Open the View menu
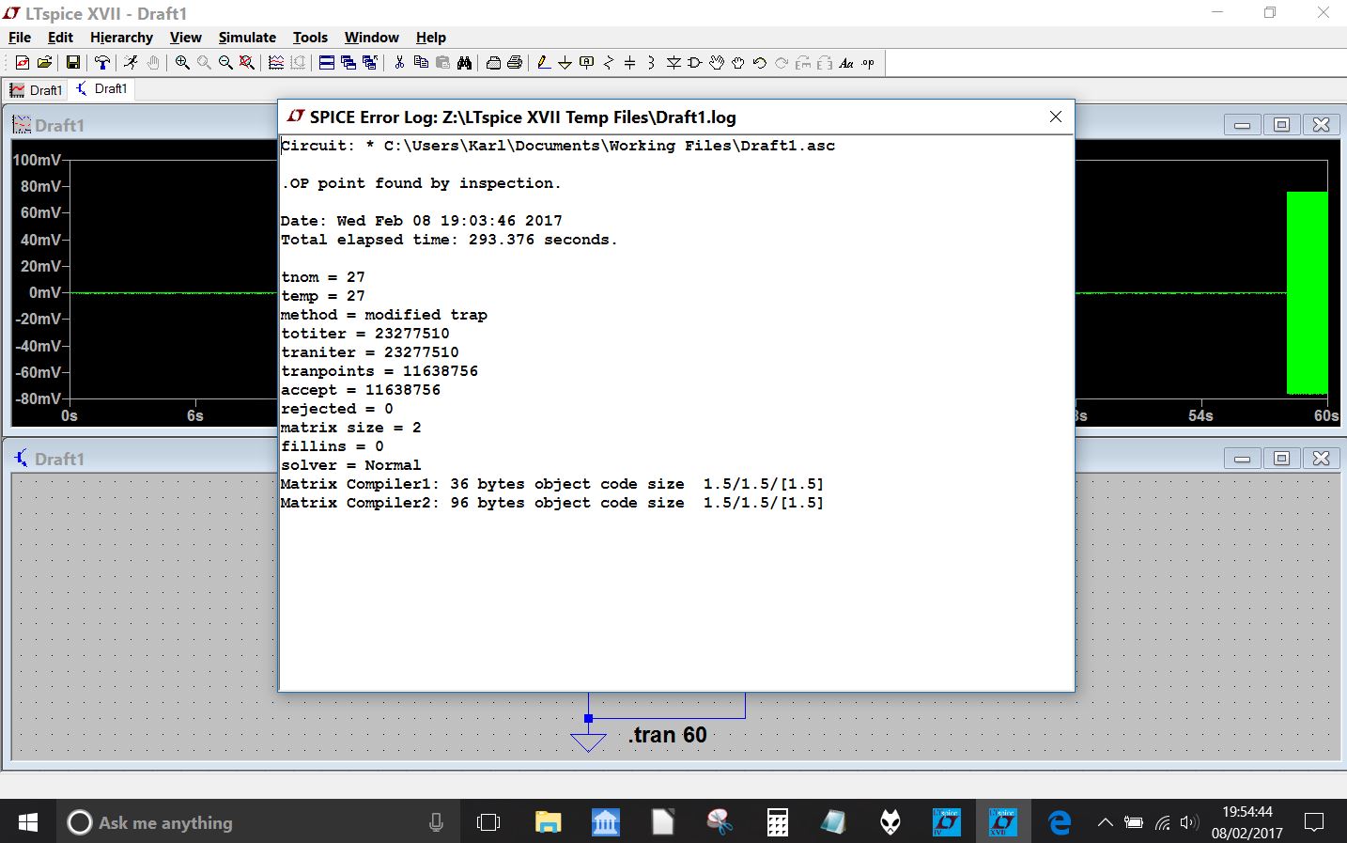 (185, 38)
